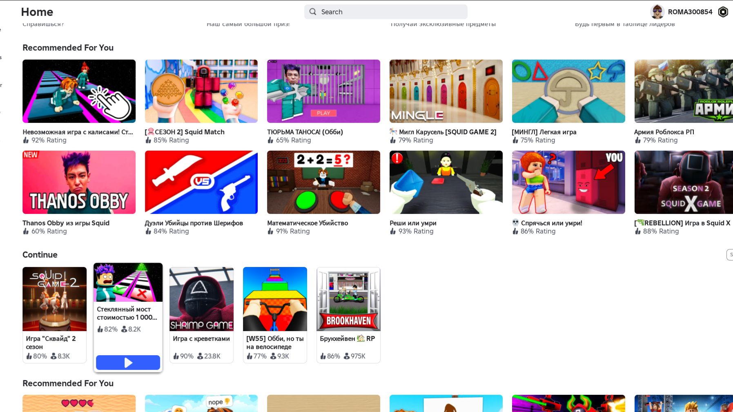
Task: Click the blue play button on Стеклянный мост card
Action: pos(128,363)
